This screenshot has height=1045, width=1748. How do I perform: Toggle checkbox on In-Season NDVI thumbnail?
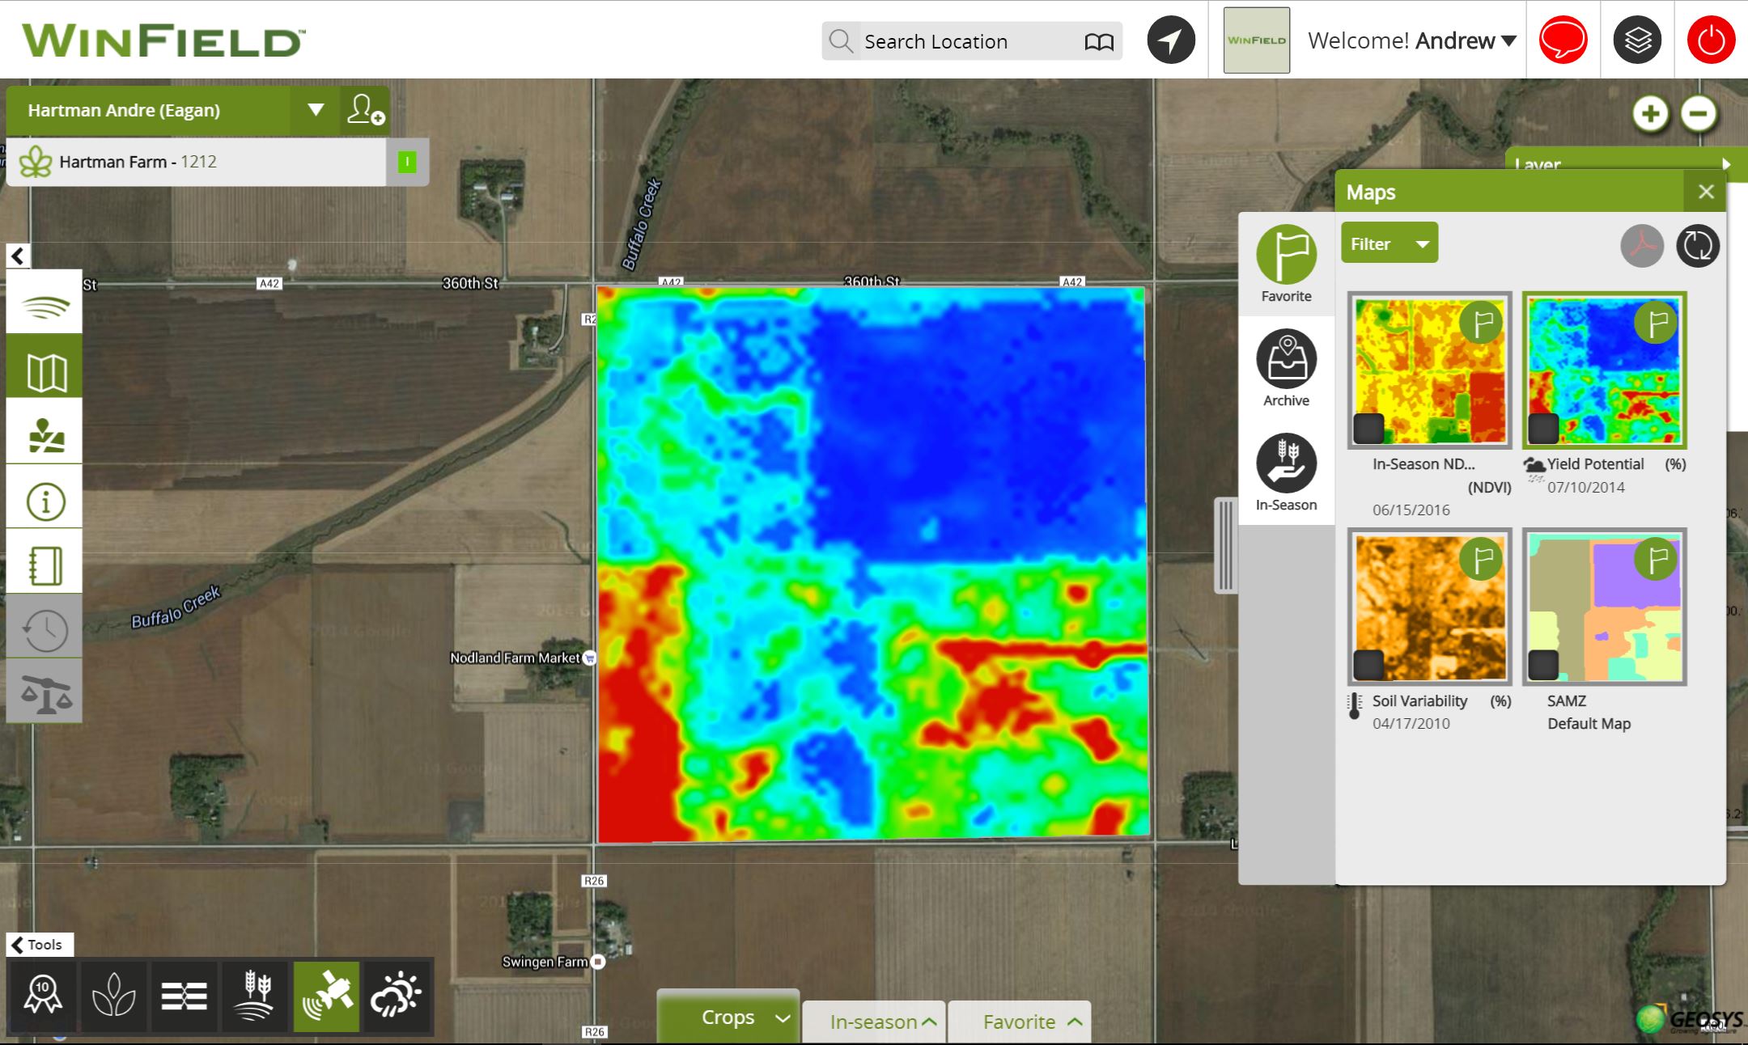[x=1369, y=428]
